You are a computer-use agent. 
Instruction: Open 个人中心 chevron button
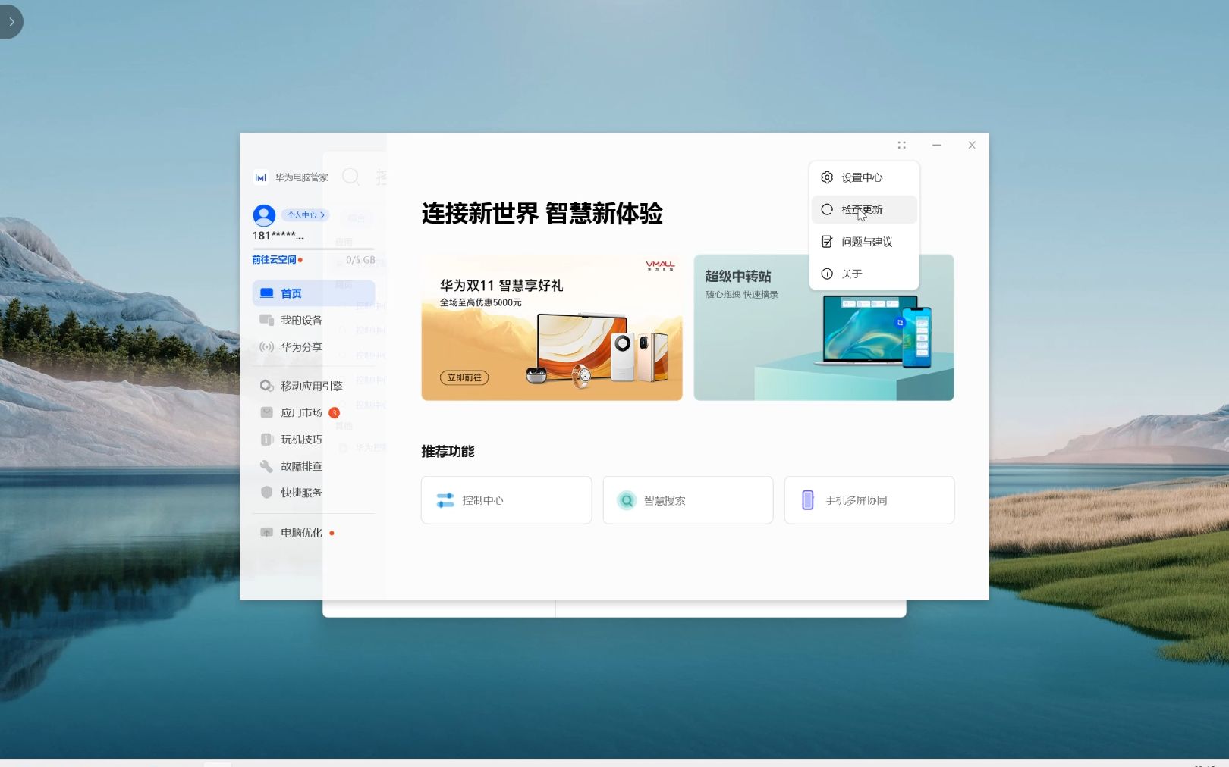point(305,215)
